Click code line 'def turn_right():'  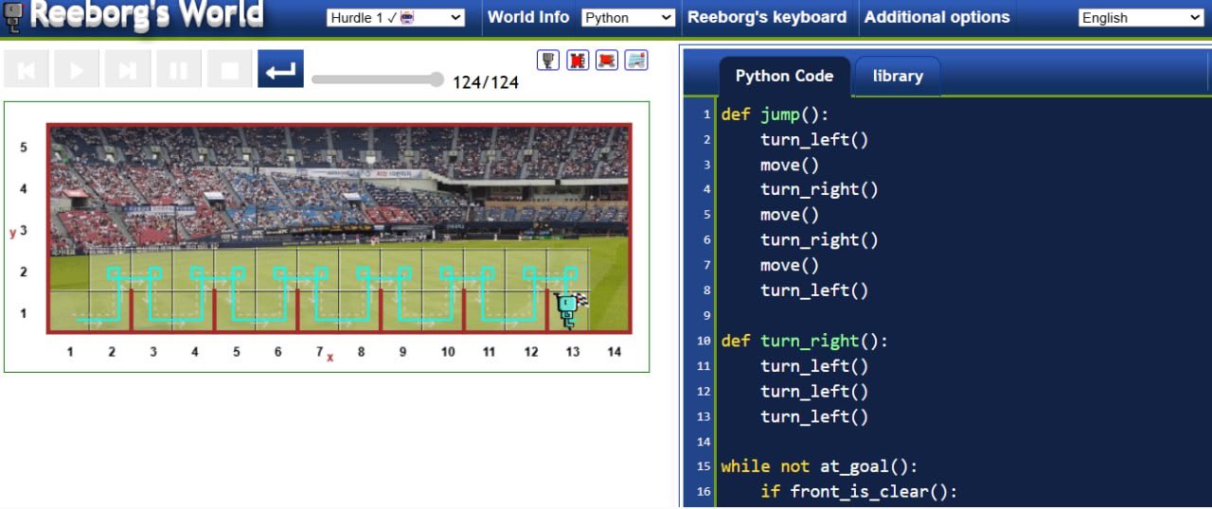[x=805, y=341]
